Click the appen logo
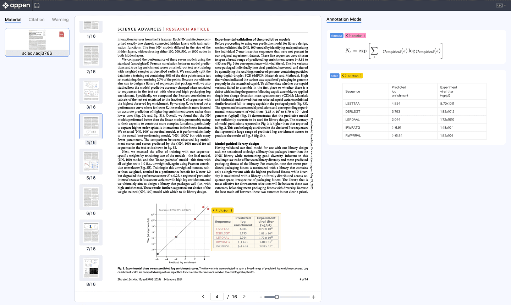 pyautogui.click(x=16, y=5)
